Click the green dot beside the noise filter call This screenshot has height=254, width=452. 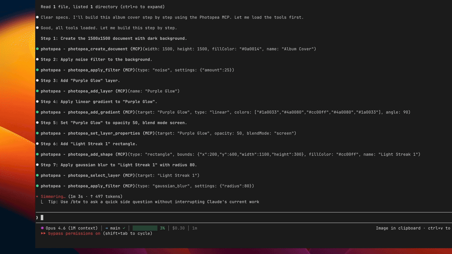point(37,70)
